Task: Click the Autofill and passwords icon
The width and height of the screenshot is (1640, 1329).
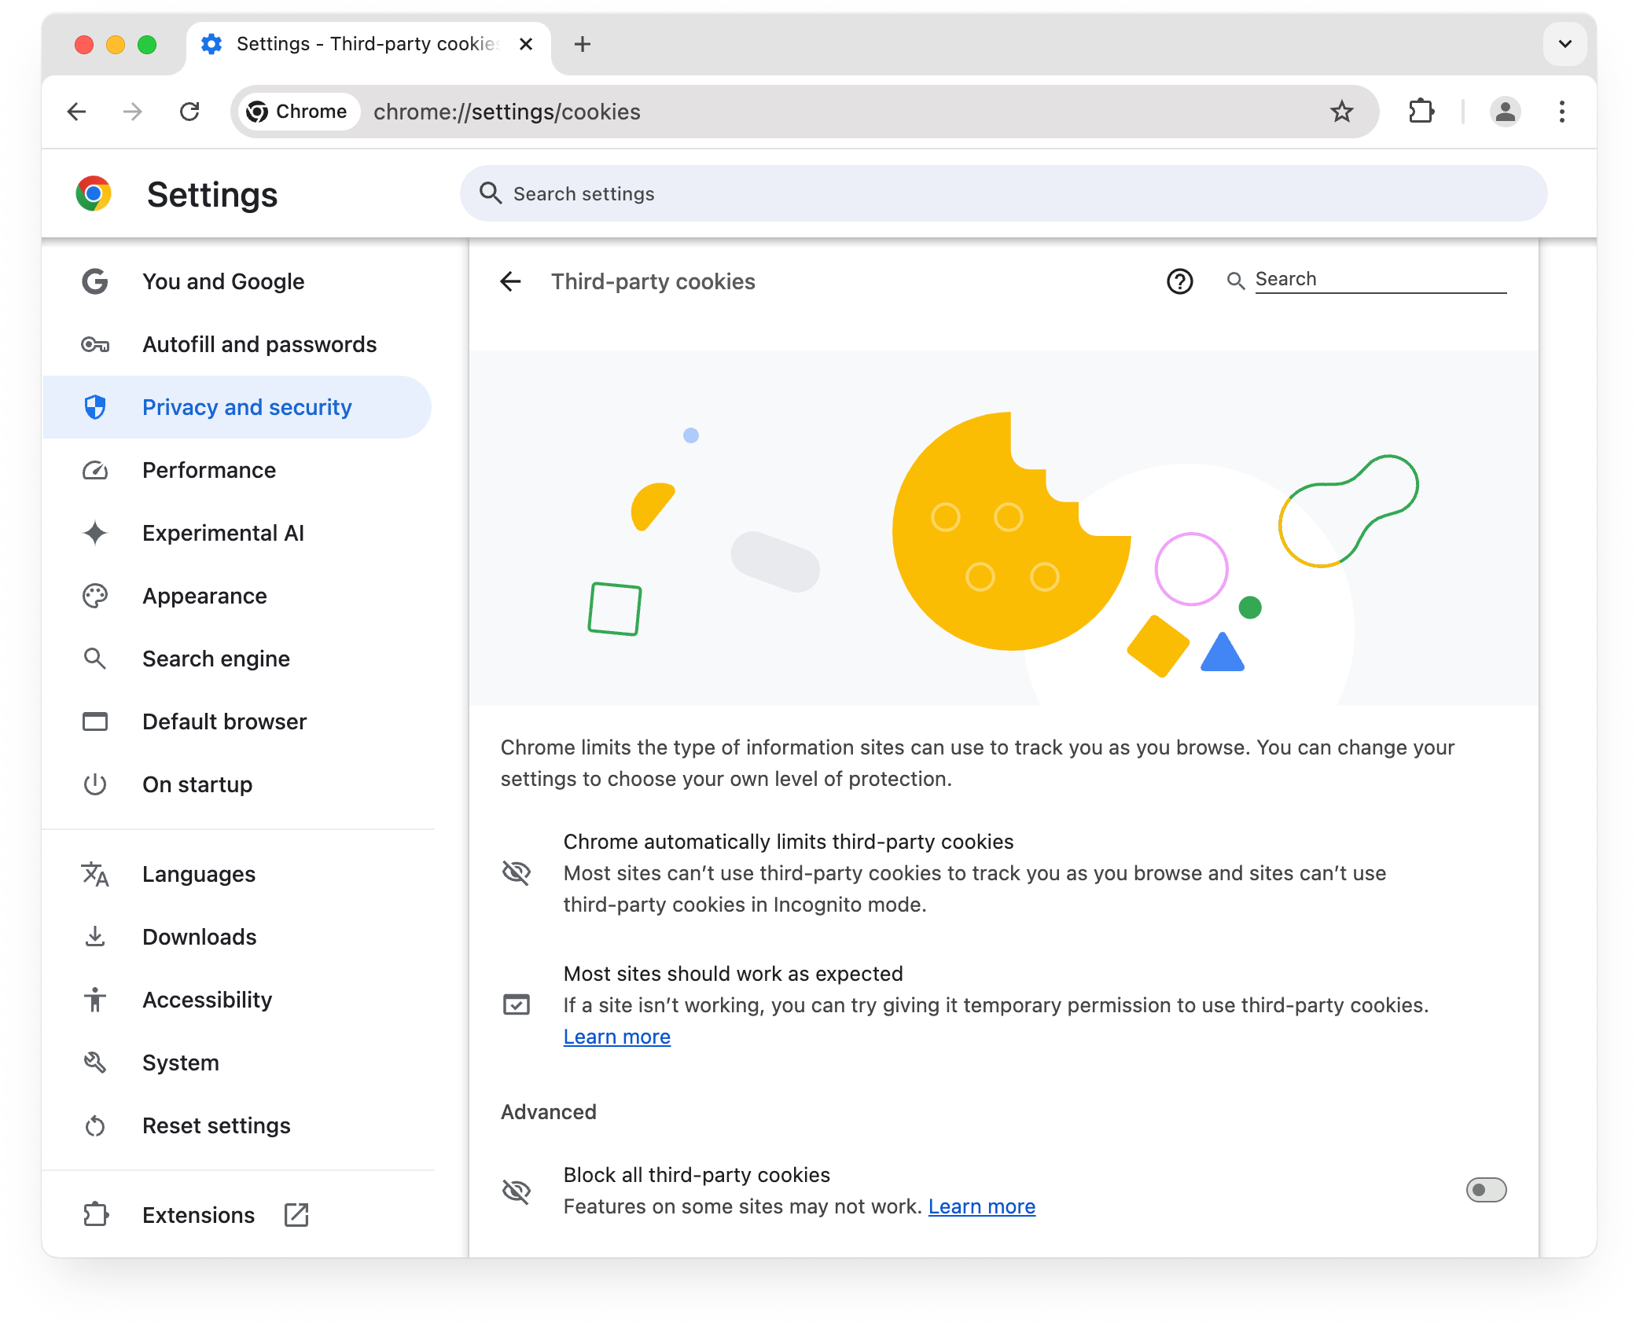Action: 97,343
